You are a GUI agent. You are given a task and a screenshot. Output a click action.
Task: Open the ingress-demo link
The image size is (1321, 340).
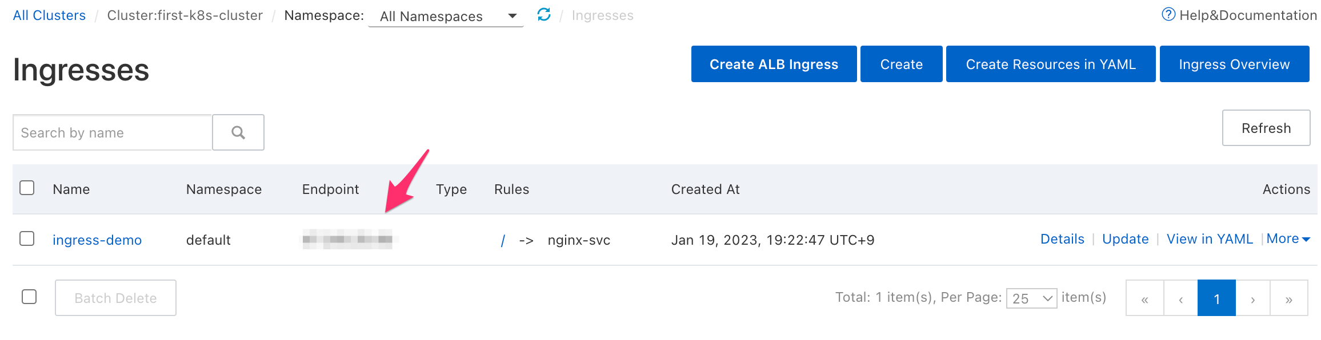click(97, 240)
